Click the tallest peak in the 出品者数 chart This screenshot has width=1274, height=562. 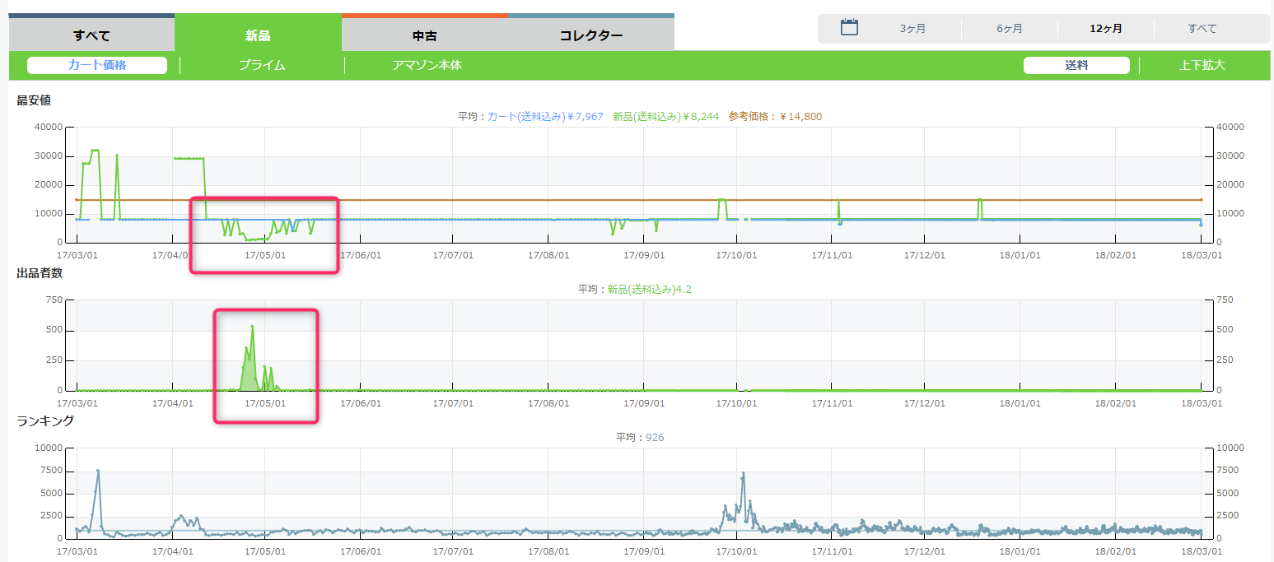(252, 327)
